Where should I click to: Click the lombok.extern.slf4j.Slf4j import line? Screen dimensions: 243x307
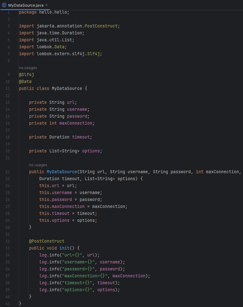pyautogui.click(x=60, y=54)
